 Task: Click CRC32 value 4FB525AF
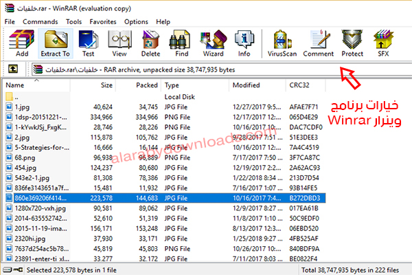[x=304, y=239]
